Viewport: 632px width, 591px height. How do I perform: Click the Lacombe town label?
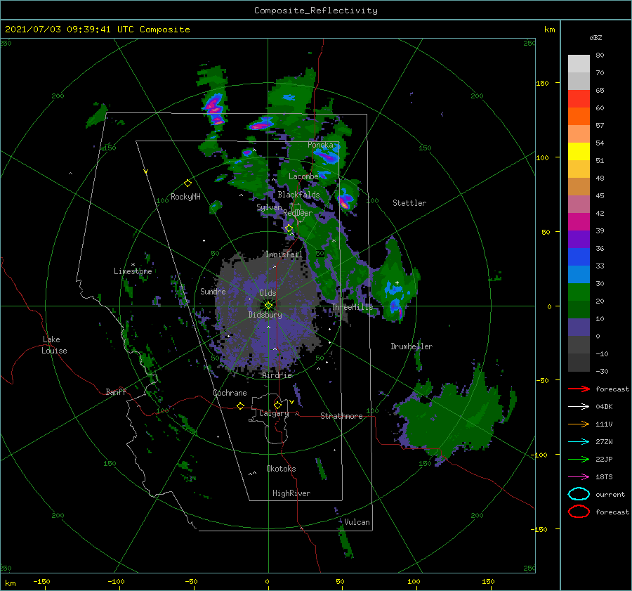[303, 176]
